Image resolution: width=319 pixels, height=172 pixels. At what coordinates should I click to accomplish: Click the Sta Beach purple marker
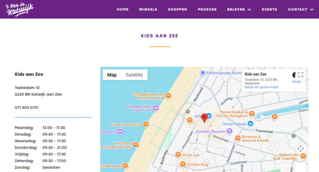click(120, 131)
